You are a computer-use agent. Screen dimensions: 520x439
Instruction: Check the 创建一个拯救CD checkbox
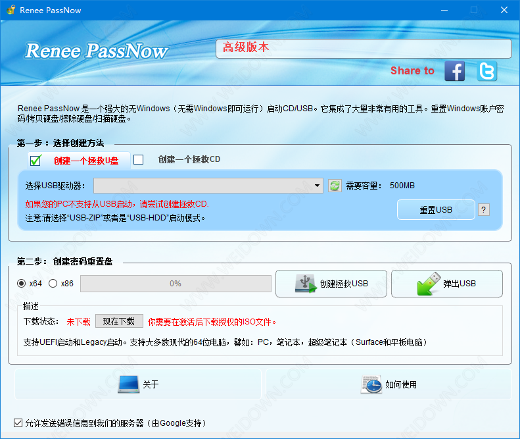tap(138, 160)
